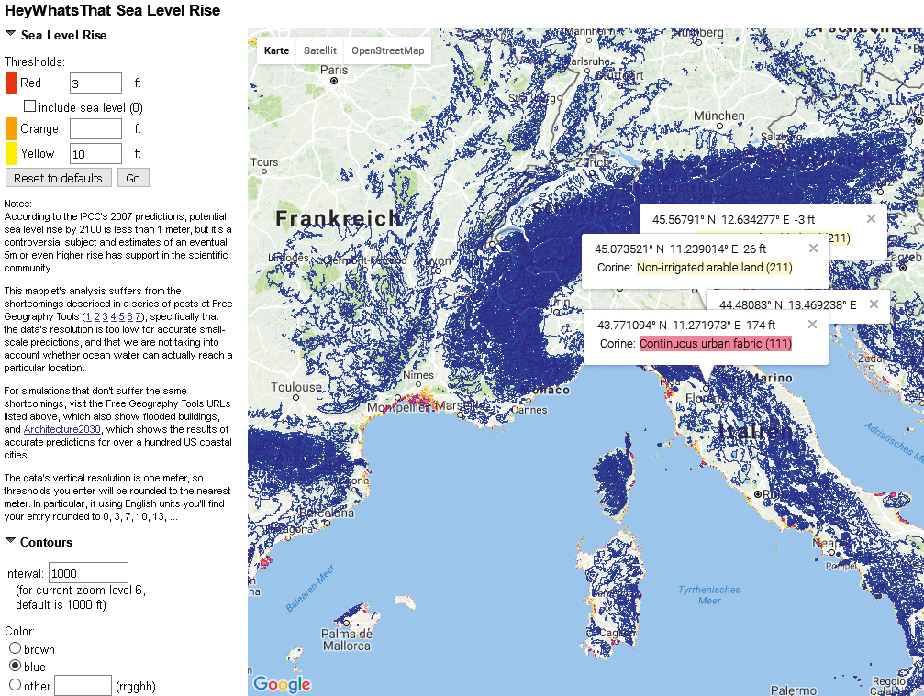Click the Frankreich country label

[x=339, y=218]
